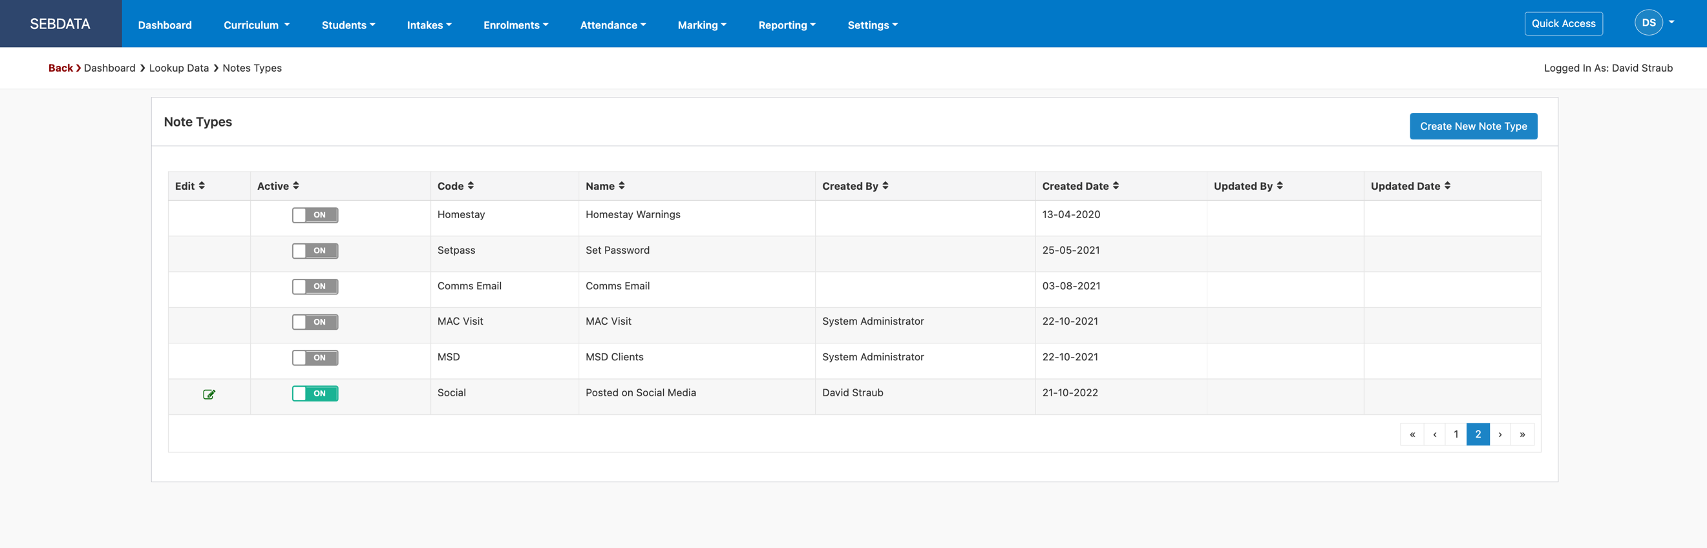Screen dimensions: 1707x548
Task: Select pagination page 2
Action: click(x=1478, y=435)
